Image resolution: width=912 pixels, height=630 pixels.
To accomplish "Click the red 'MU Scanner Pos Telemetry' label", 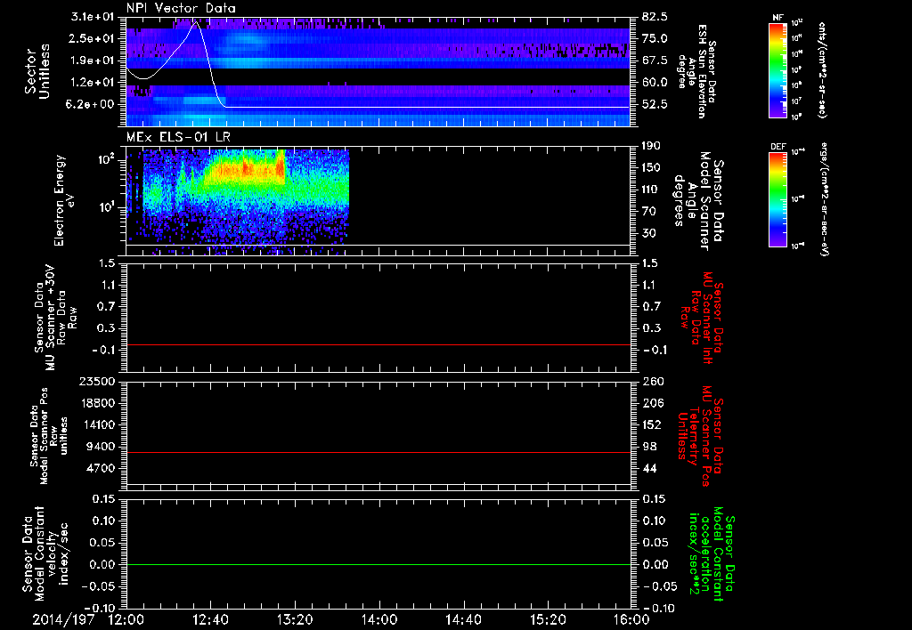I will point(700,436).
